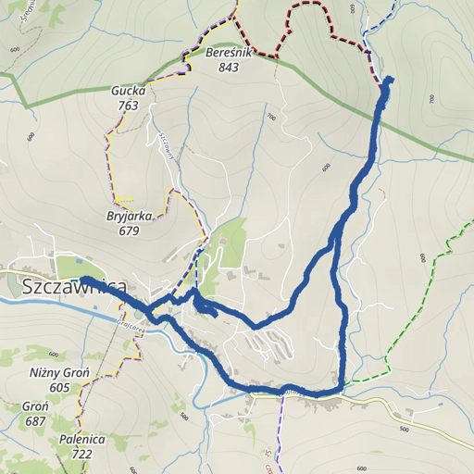Click the Palenica 722 peak label
The image size is (474, 474).
click(82, 446)
